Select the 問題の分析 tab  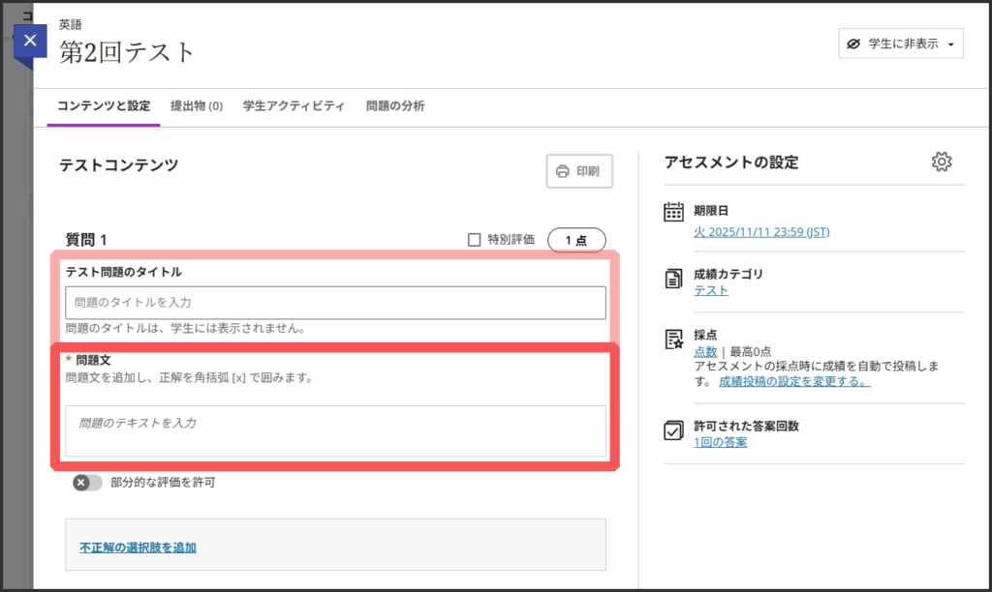[x=394, y=106]
